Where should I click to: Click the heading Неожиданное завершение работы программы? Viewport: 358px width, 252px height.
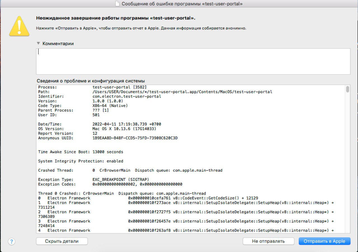[x=116, y=18]
